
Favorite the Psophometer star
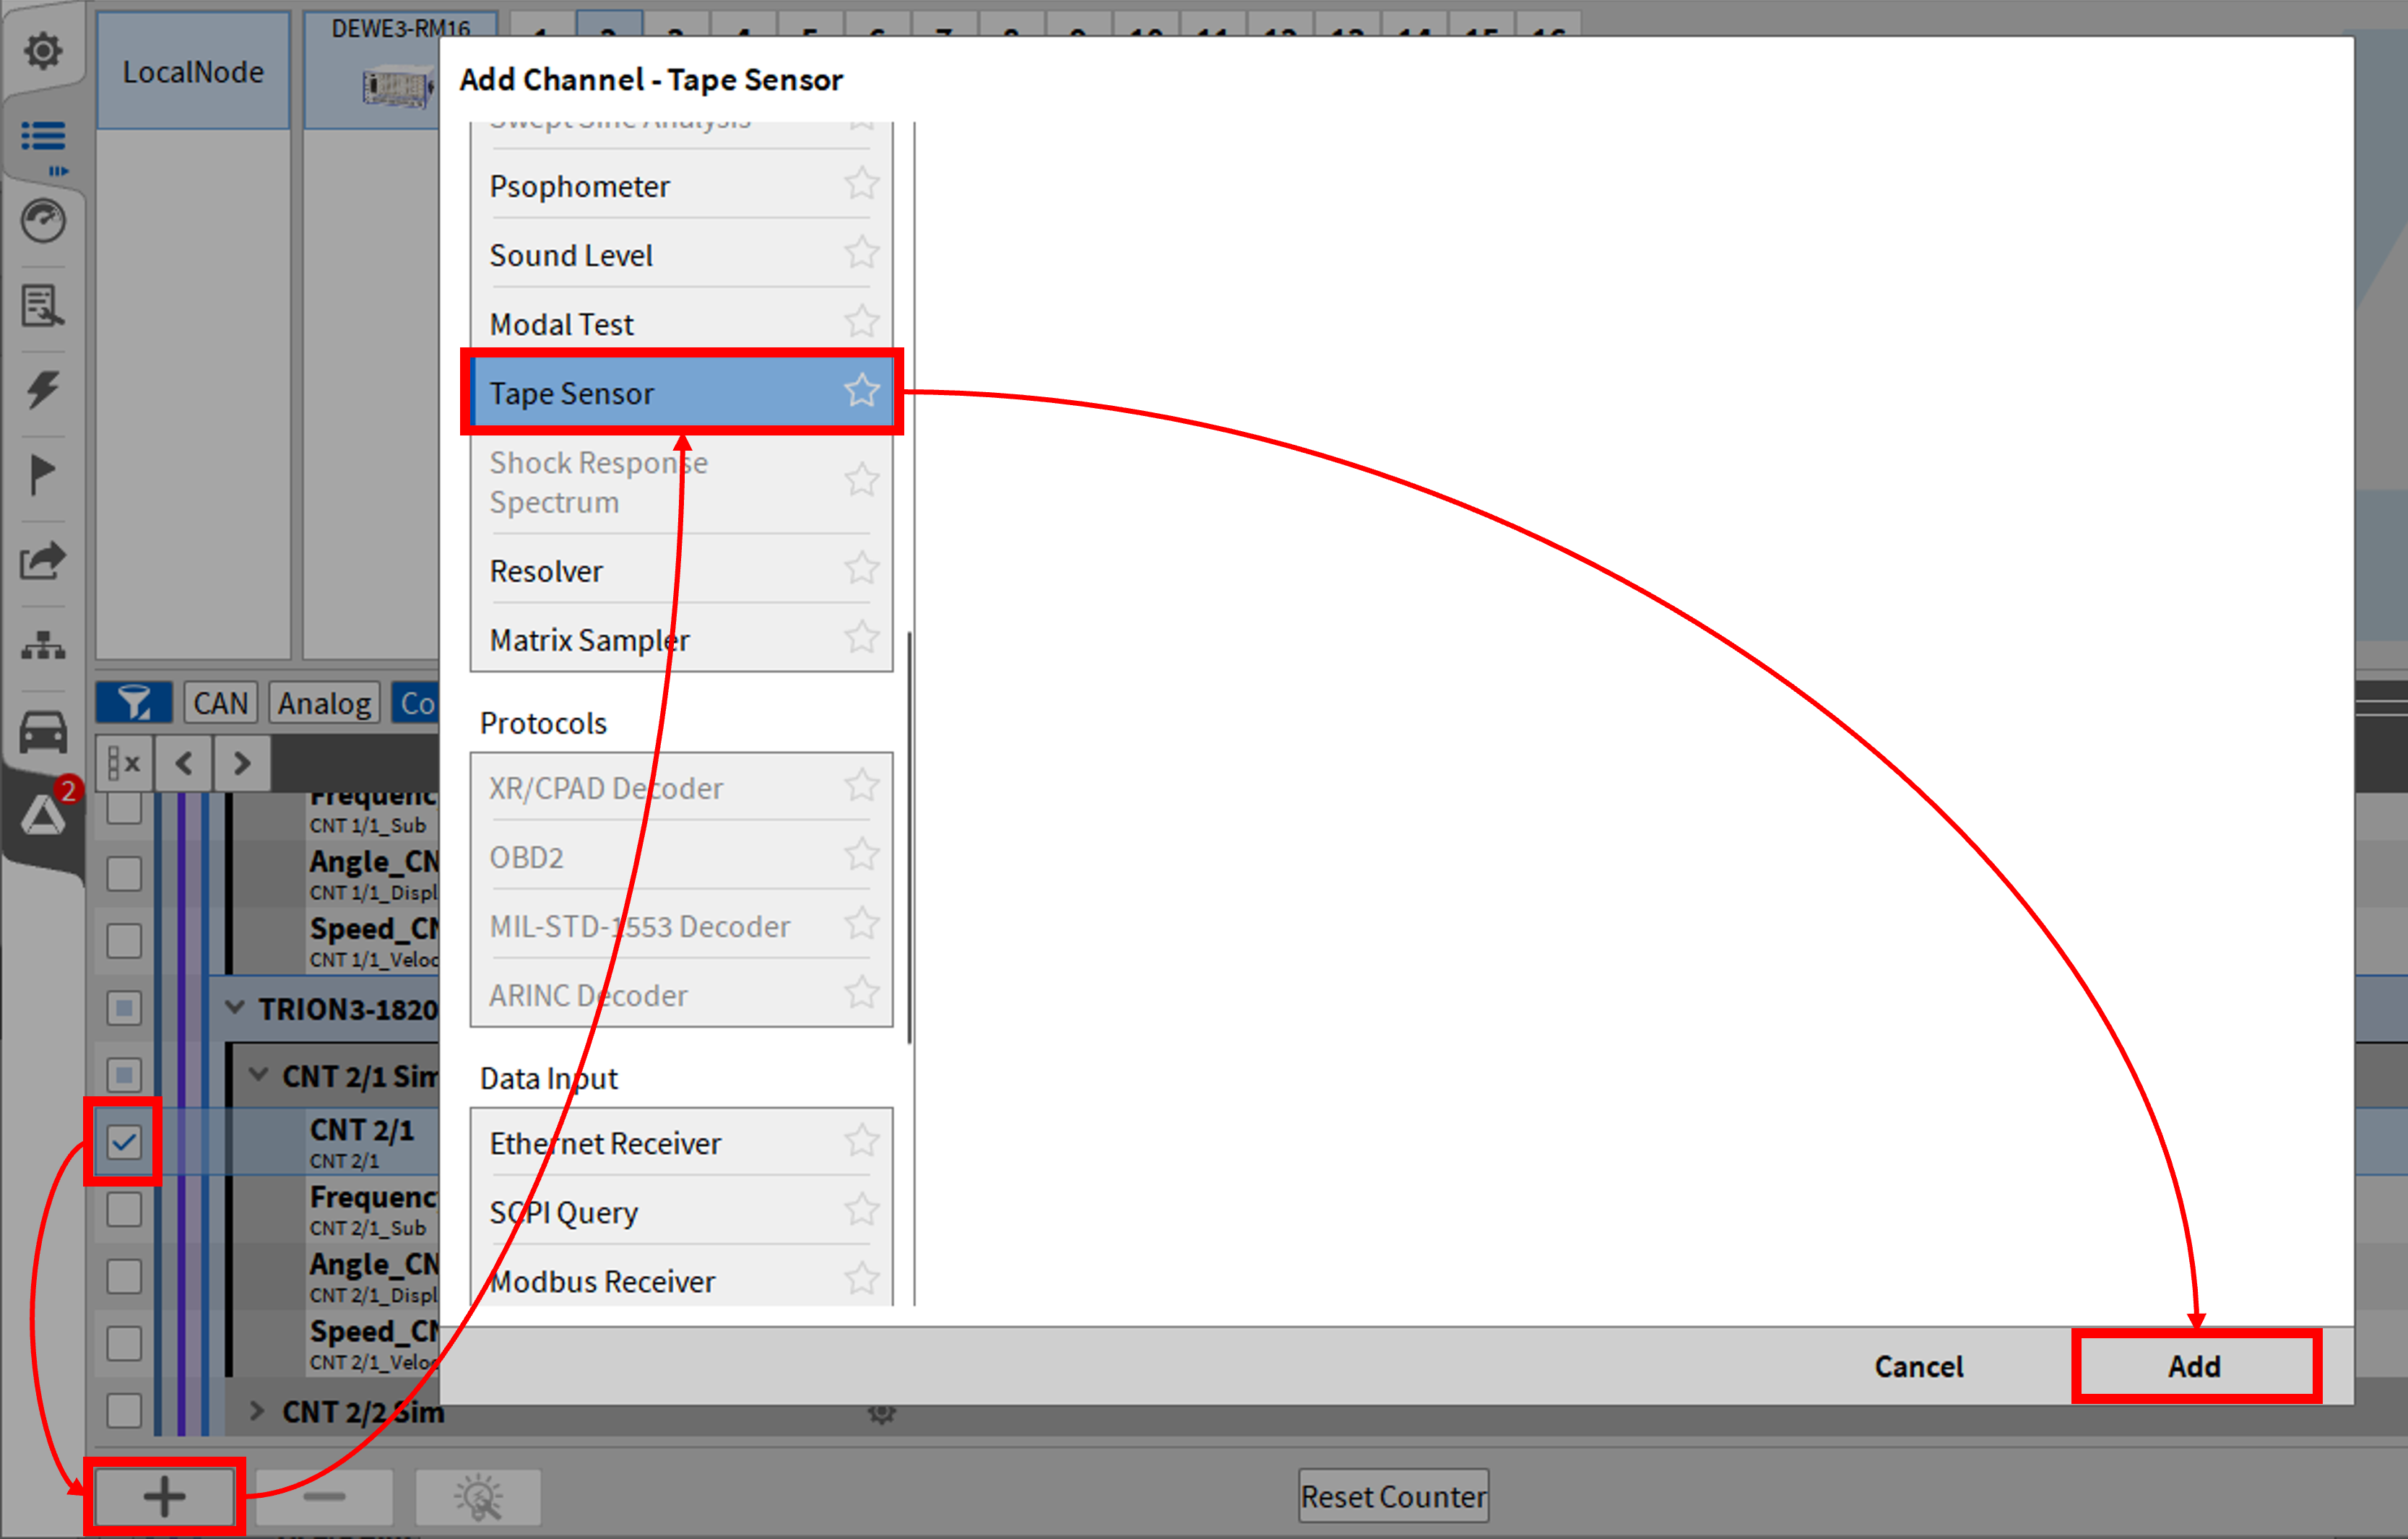click(x=861, y=184)
